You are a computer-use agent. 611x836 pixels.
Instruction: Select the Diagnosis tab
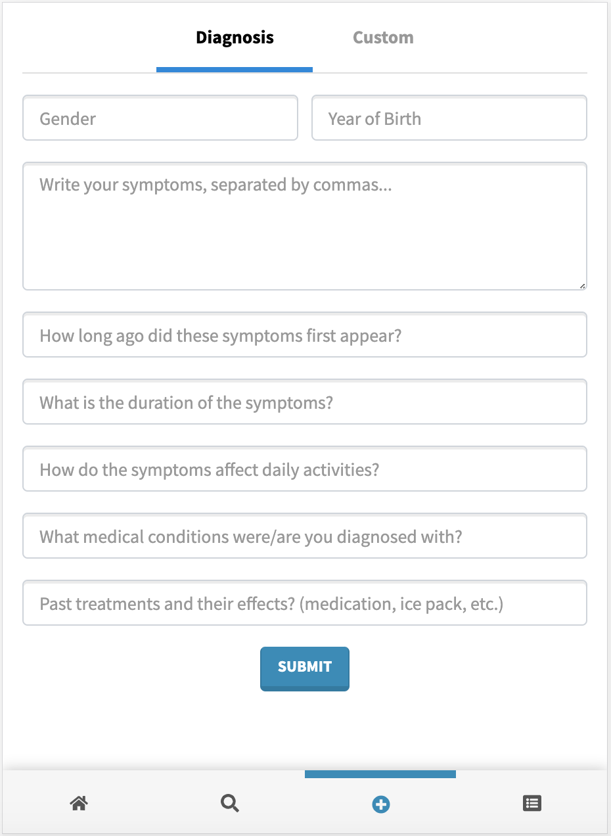(235, 37)
